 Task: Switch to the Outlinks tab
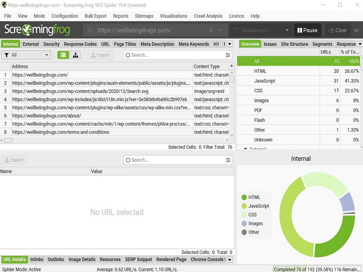tap(56, 259)
